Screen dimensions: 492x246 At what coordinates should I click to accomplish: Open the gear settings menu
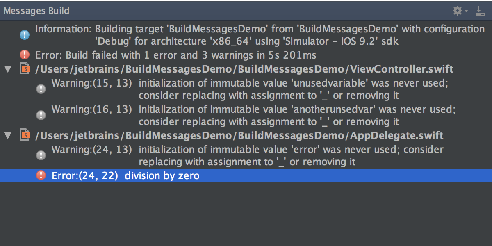[458, 11]
